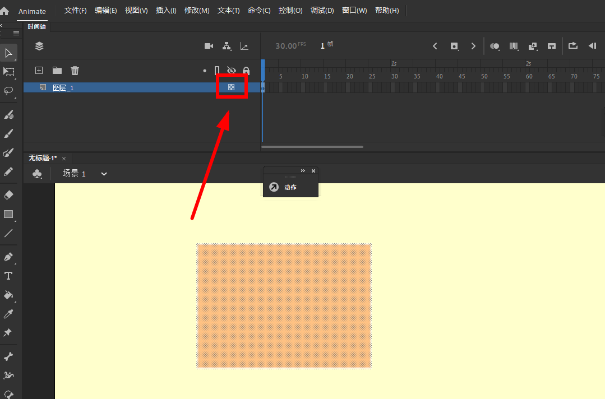Select the Lasso tool
This screenshot has height=399, width=605.
(8, 91)
